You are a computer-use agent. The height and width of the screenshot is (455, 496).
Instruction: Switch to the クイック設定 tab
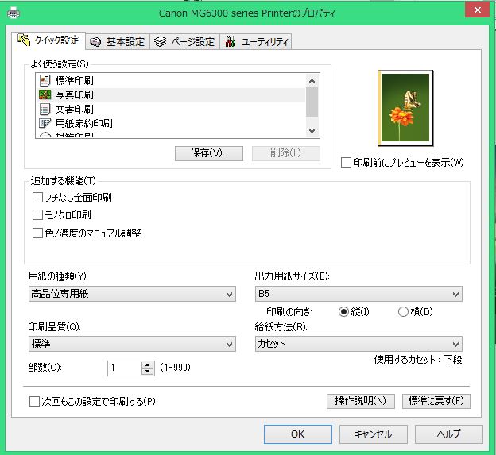48,40
